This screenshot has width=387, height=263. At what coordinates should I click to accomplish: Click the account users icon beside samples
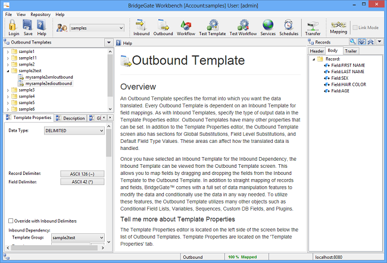pyautogui.click(x=62, y=27)
